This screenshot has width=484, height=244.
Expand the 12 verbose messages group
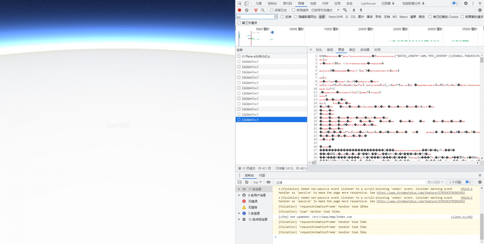tap(239, 219)
